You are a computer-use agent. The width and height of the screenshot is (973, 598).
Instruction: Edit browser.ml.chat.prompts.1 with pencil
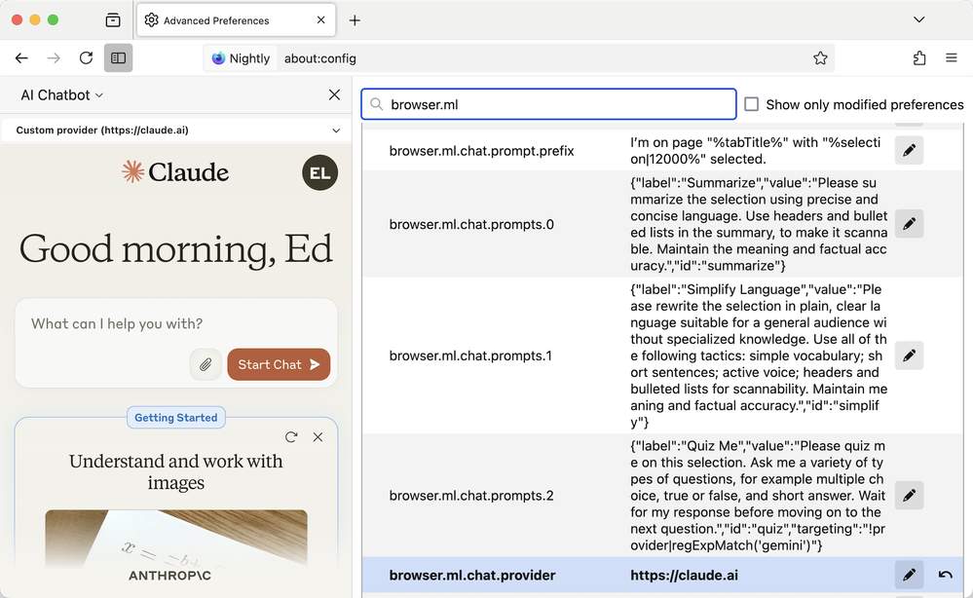[909, 355]
